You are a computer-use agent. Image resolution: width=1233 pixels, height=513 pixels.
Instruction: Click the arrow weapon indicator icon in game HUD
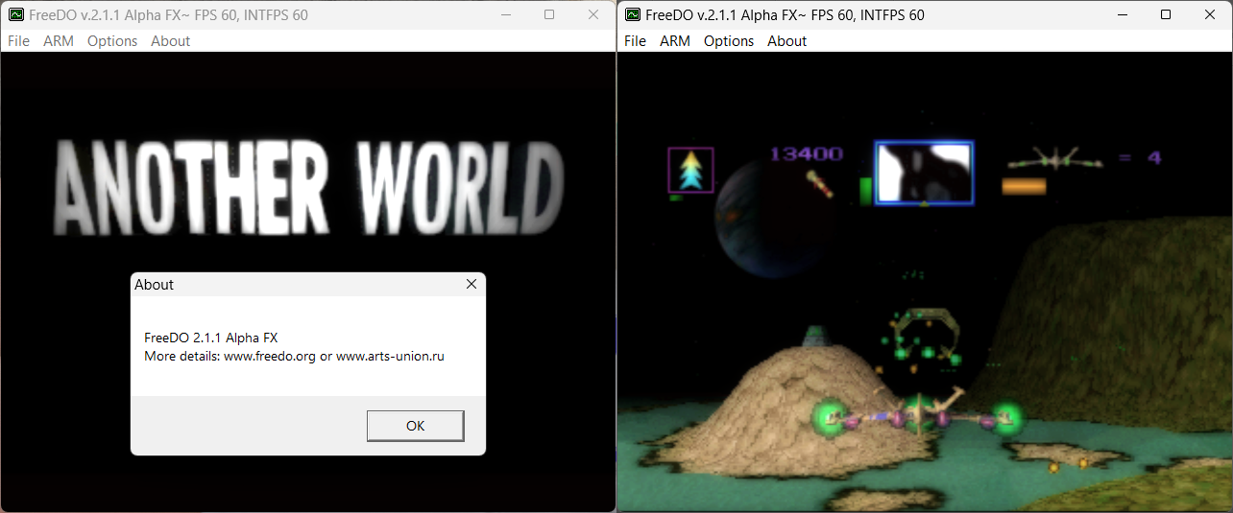(x=690, y=171)
